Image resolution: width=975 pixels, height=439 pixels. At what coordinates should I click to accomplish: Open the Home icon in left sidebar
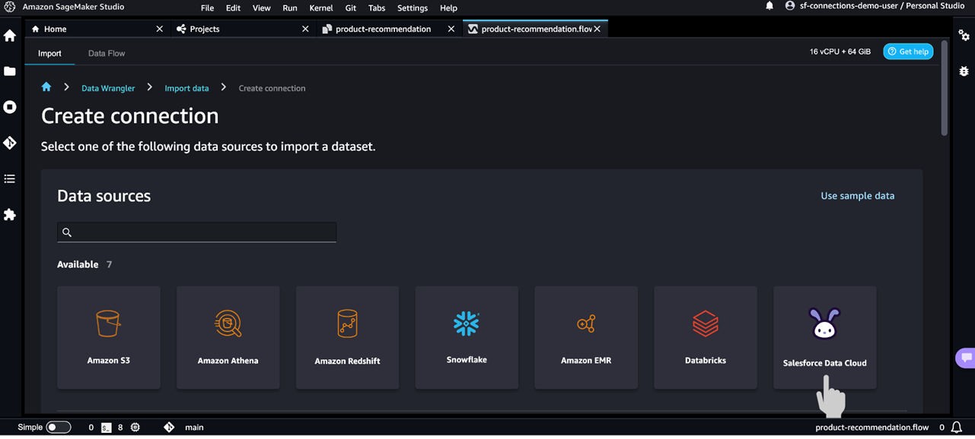[10, 36]
